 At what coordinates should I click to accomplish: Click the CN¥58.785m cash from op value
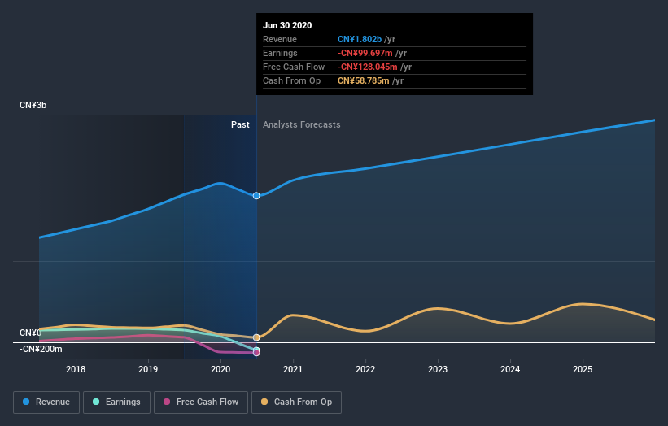pos(364,80)
